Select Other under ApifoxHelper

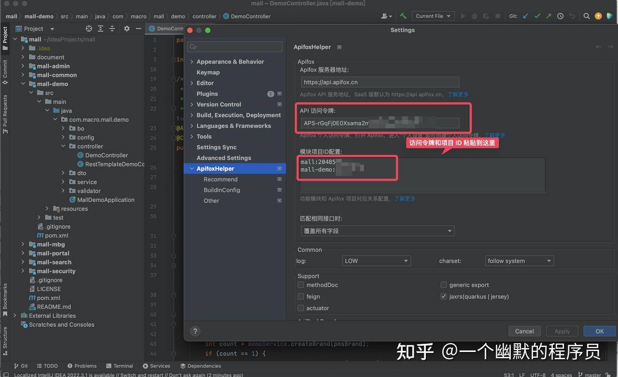[211, 201]
